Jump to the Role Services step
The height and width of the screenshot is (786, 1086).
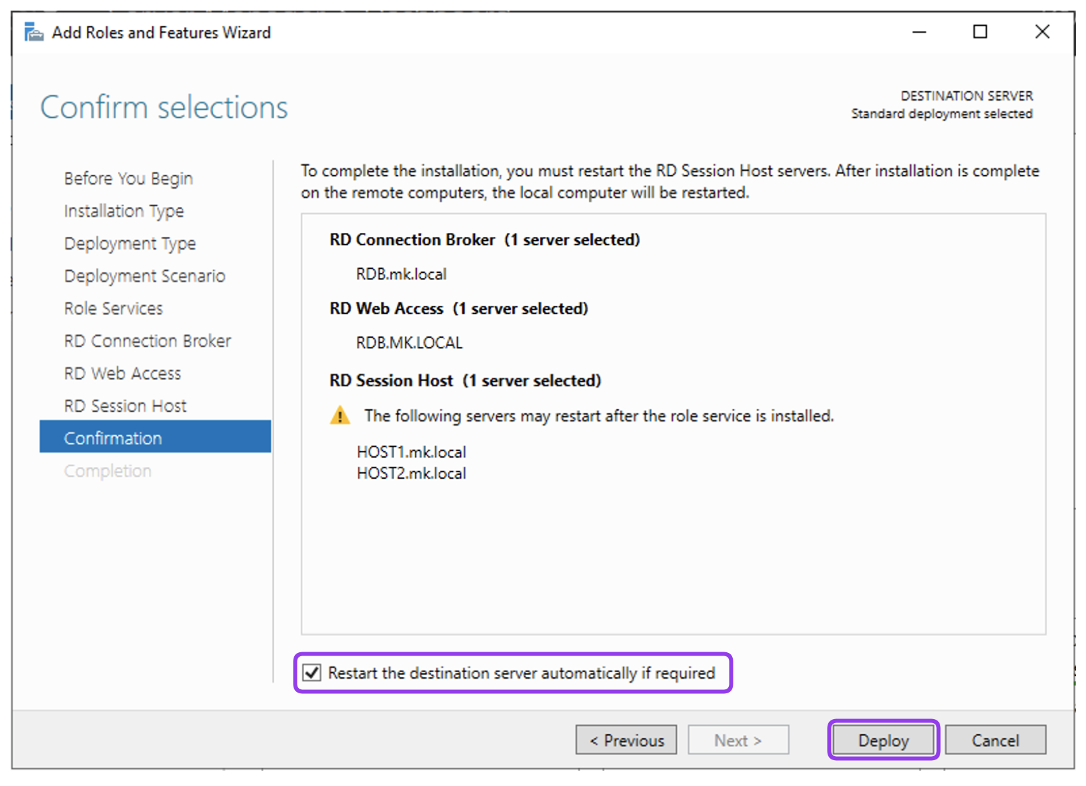113,309
